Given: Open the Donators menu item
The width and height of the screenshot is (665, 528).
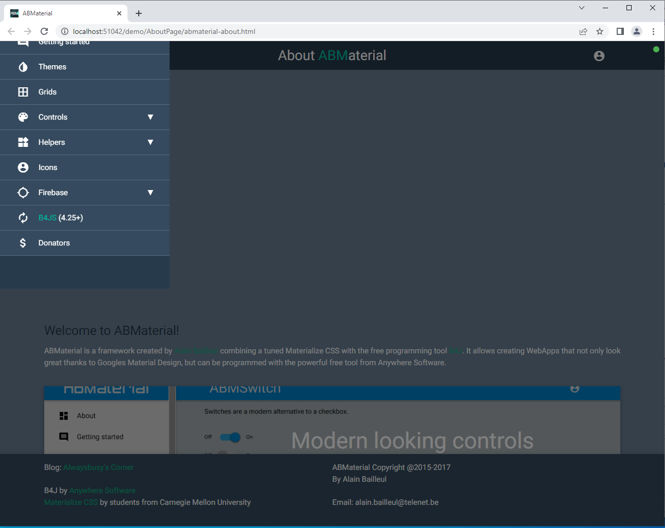Looking at the screenshot, I should point(85,243).
